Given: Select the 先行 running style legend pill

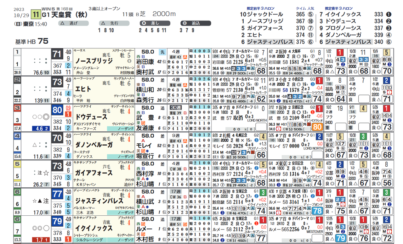Looking at the screenshot, I should pos(114,23).
